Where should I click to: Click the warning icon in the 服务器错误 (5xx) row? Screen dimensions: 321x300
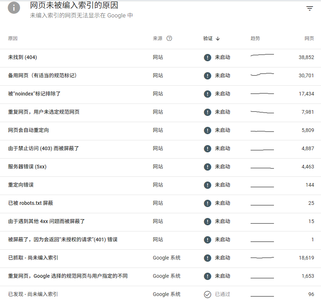click(208, 167)
